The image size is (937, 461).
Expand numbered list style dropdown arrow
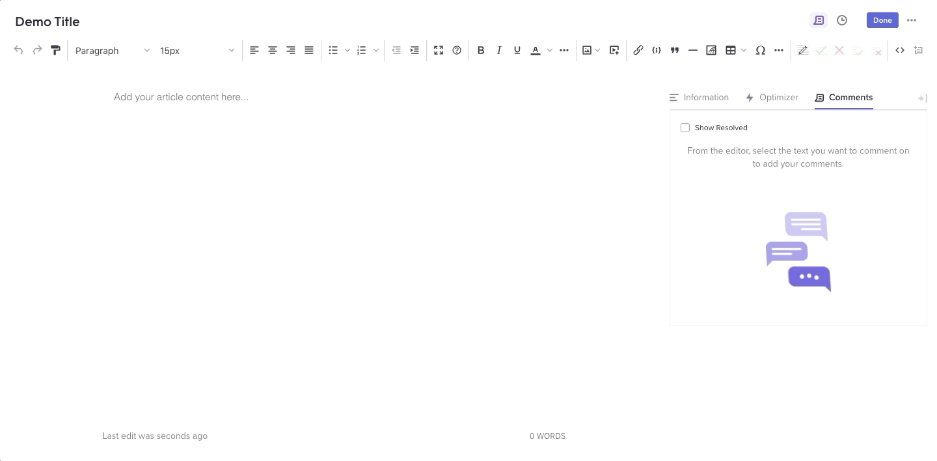click(x=376, y=50)
